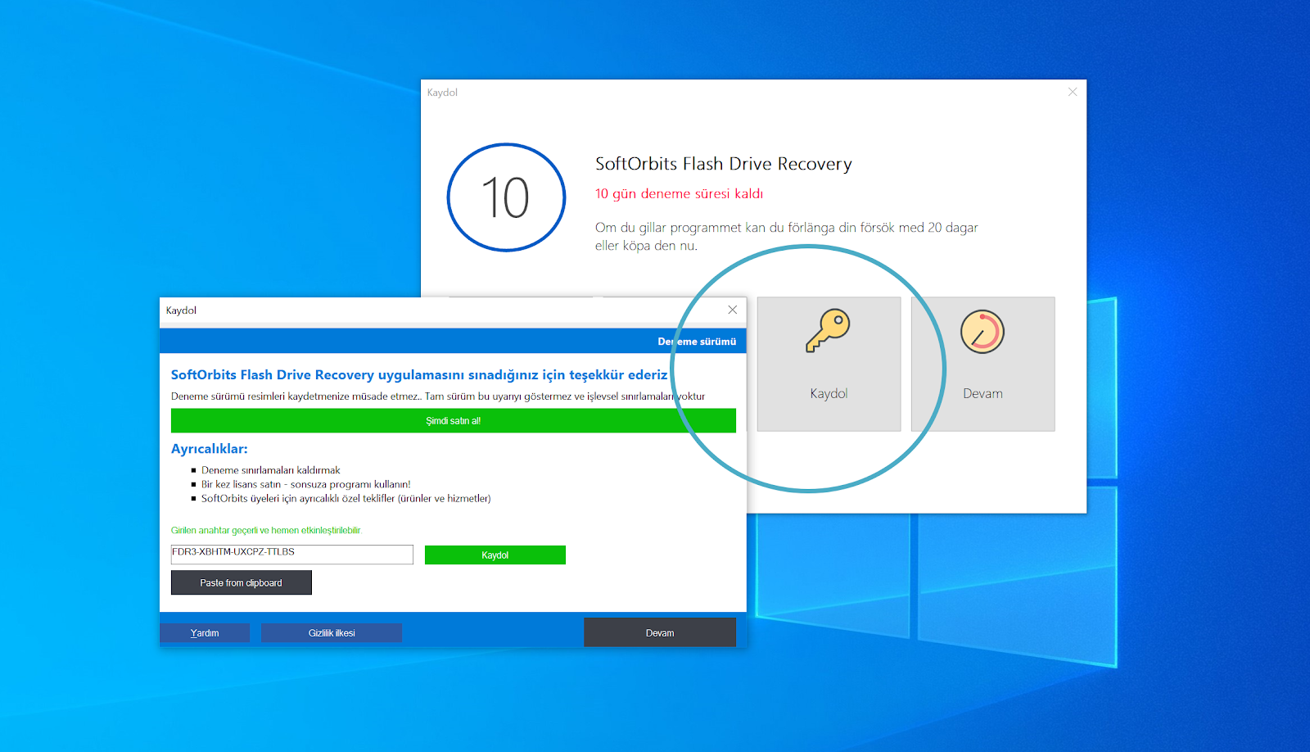
Task: Click 'Bir kez lisans satın' bullet line
Action: [x=306, y=484]
